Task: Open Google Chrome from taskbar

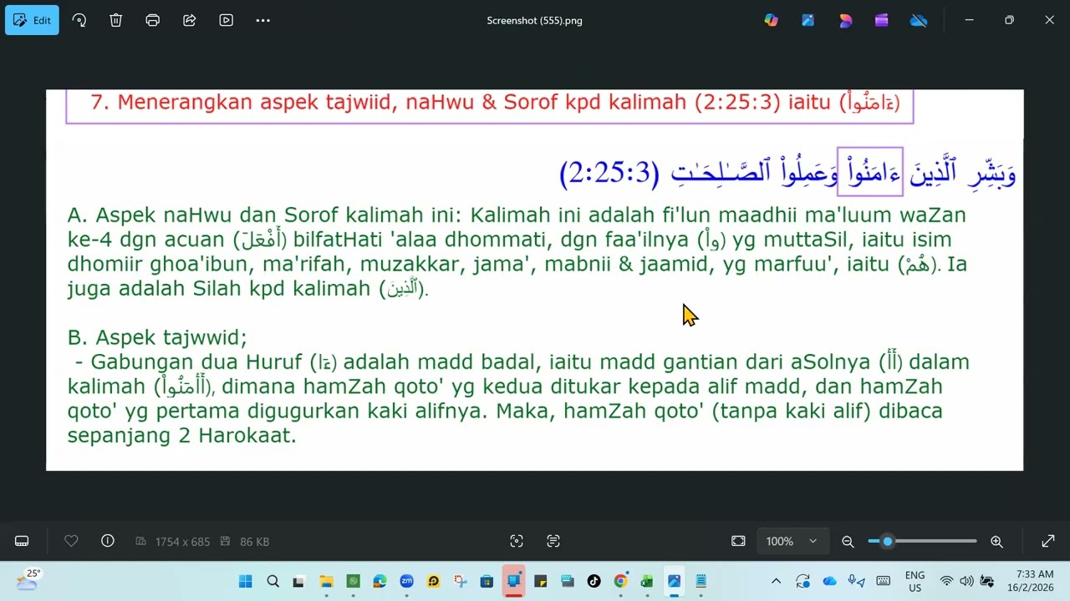Action: 620,581
